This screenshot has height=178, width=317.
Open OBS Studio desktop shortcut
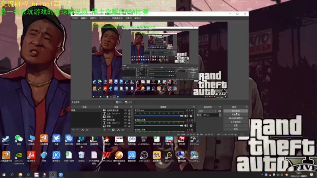pyautogui.click(x=144, y=157)
